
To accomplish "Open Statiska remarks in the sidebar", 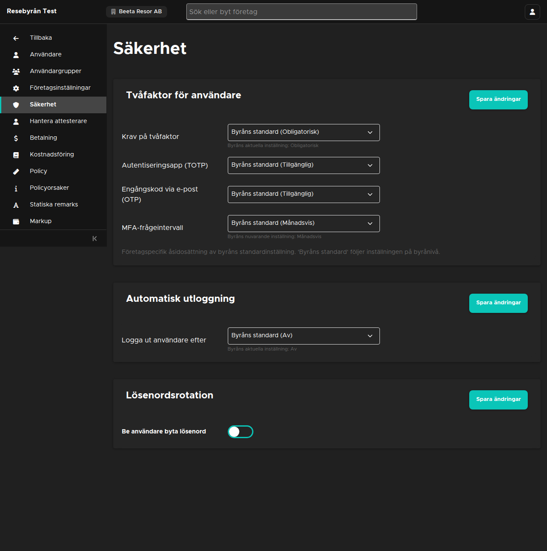I will point(53,205).
